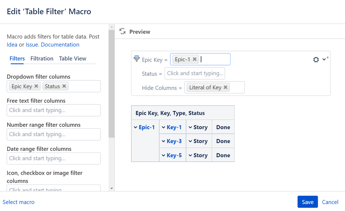The width and height of the screenshot is (345, 211).
Task: Cancel editing the macro
Action: click(x=330, y=202)
